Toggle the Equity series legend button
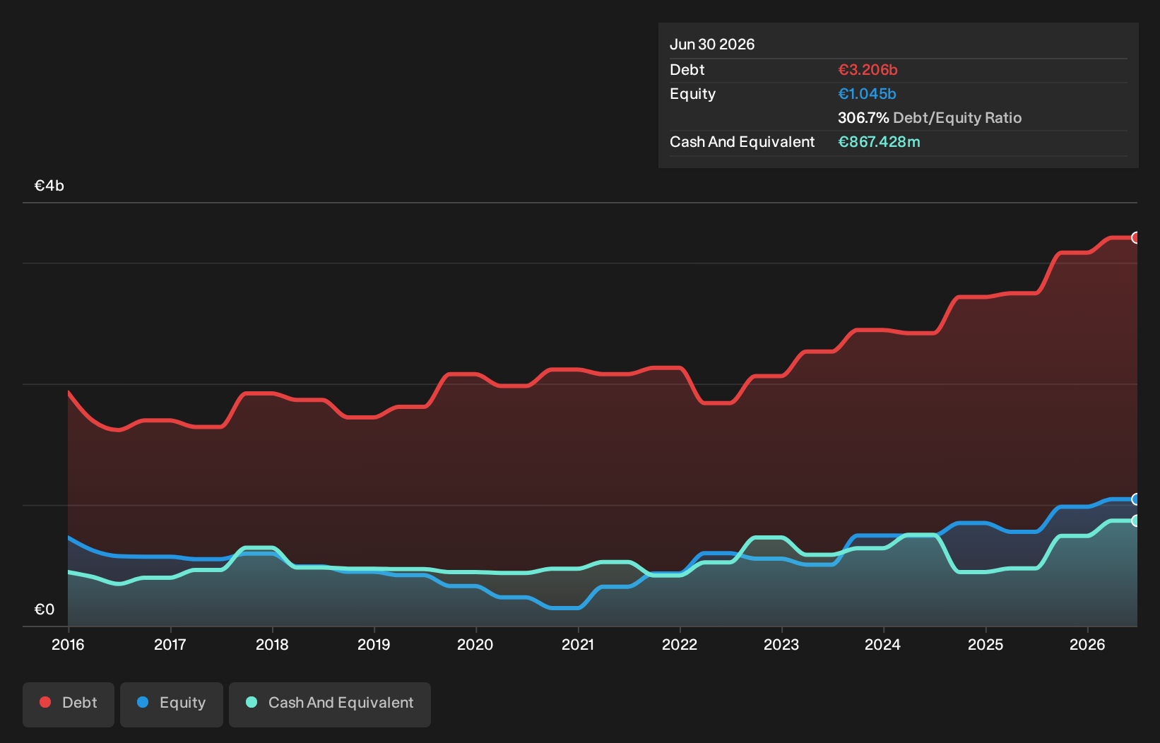 [x=172, y=704]
